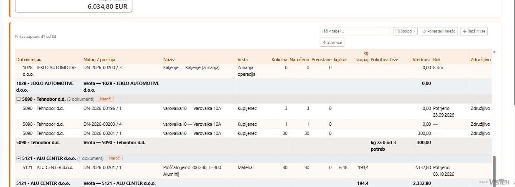The height and width of the screenshot is (187, 515).
Task: Open the Stolpci columns dropdown
Action: [x=405, y=31]
